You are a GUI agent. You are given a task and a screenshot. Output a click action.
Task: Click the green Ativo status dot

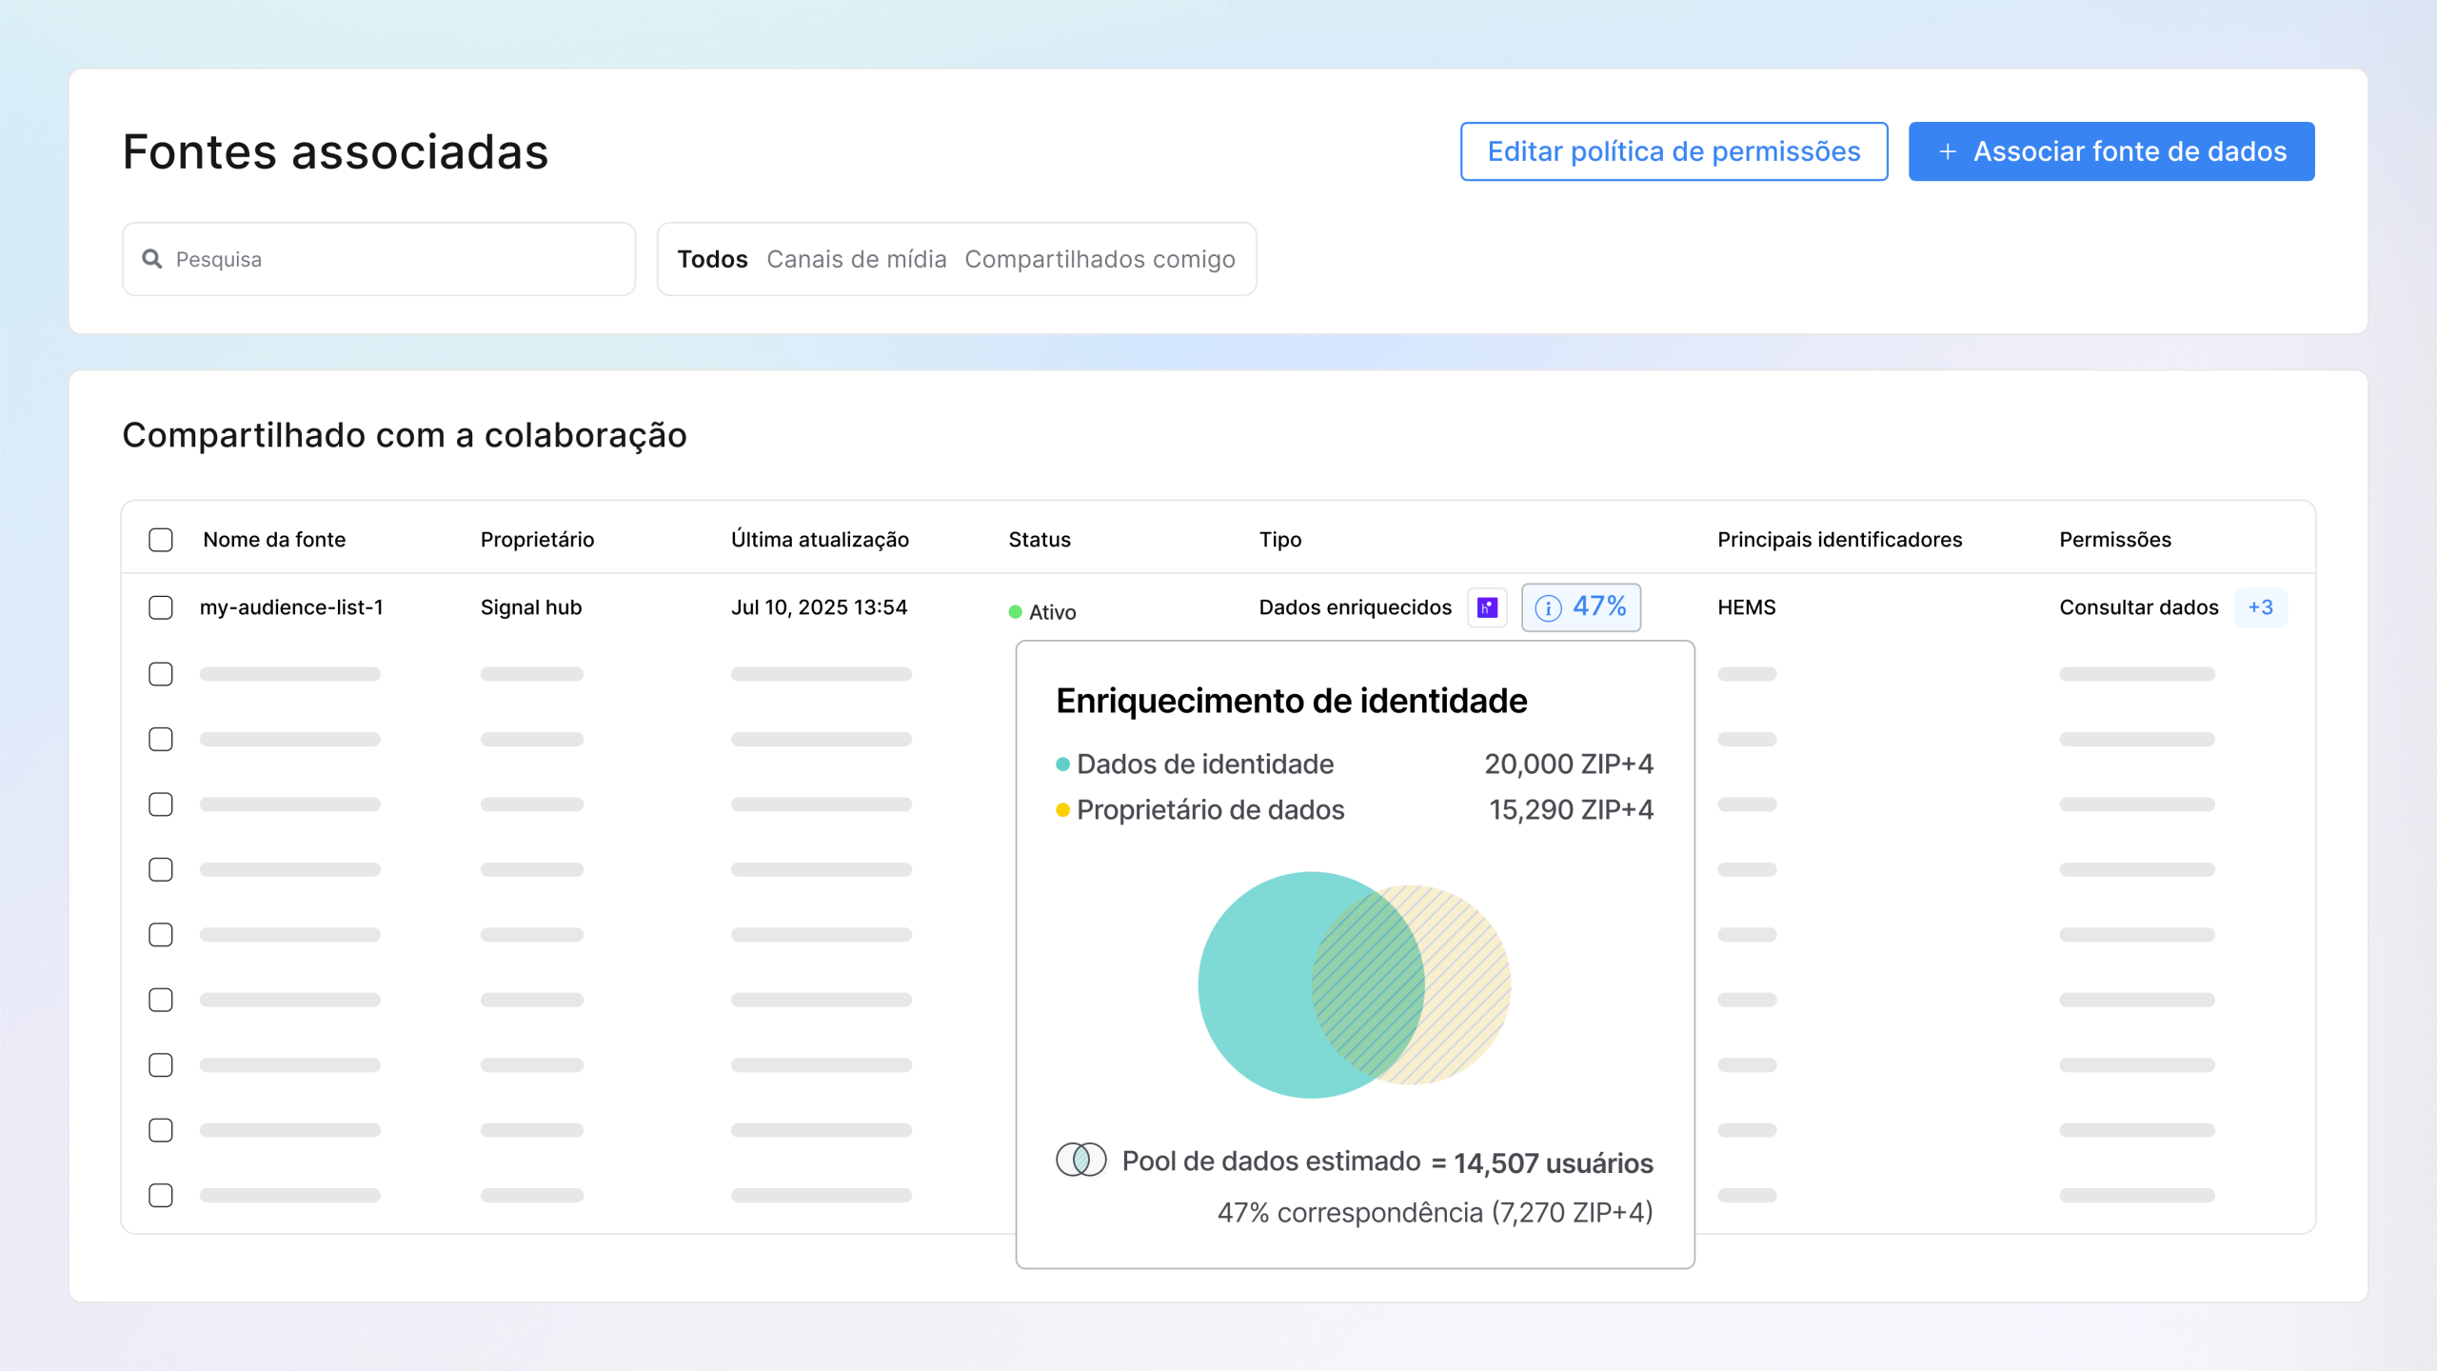1015,612
